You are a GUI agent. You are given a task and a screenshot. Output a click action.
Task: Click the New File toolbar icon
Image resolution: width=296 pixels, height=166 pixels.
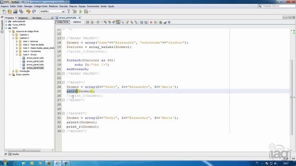4,12
